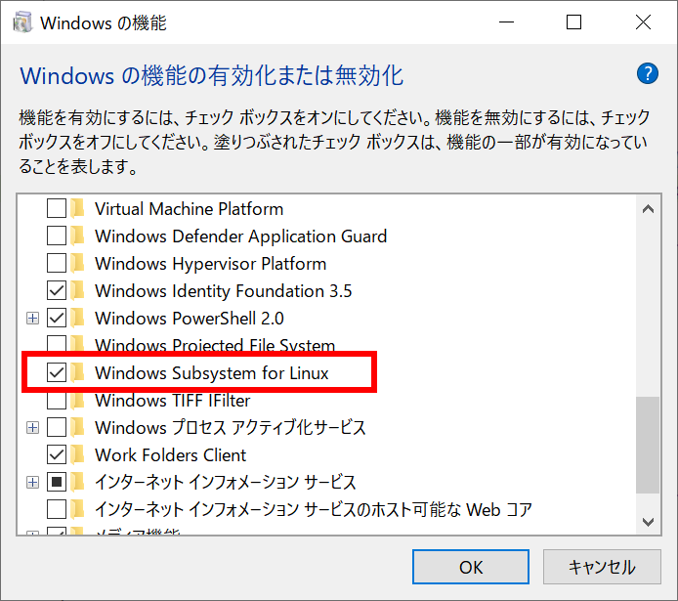Check the Windows Defender Application Guard checkbox

(x=57, y=236)
